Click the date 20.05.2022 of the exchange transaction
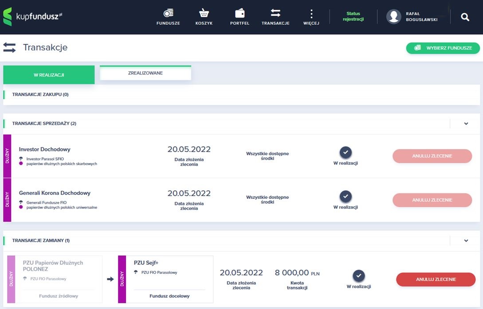Screen dimensions: 483x309 click(241, 273)
